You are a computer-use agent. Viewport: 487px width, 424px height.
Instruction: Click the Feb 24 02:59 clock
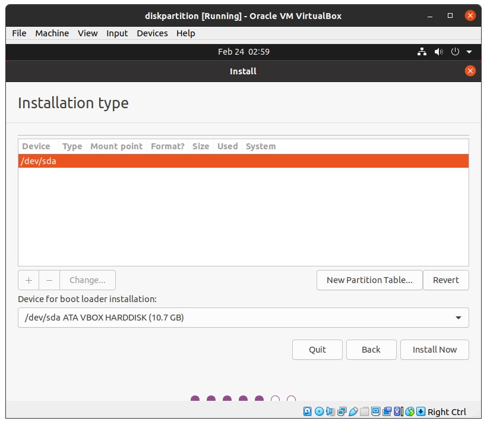(243, 52)
